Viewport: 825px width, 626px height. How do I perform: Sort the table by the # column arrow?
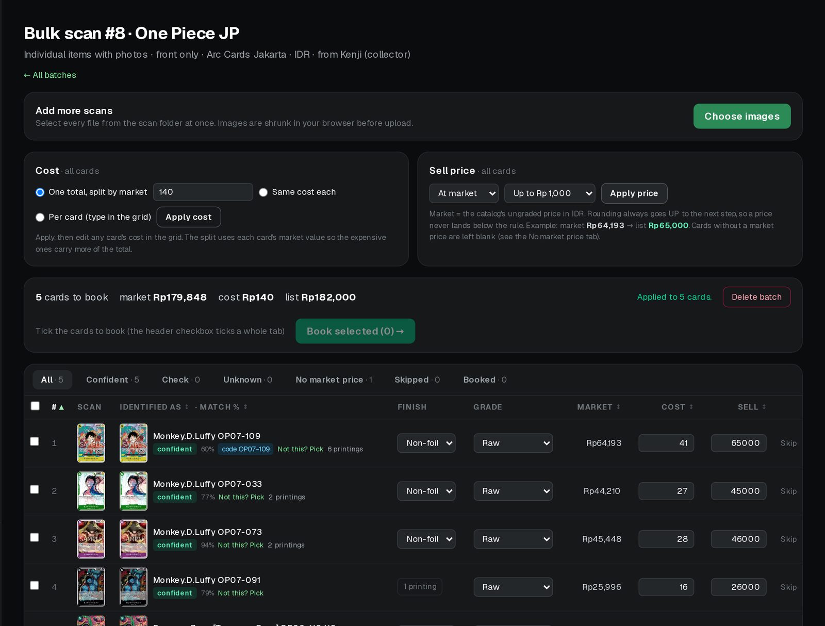pyautogui.click(x=61, y=407)
